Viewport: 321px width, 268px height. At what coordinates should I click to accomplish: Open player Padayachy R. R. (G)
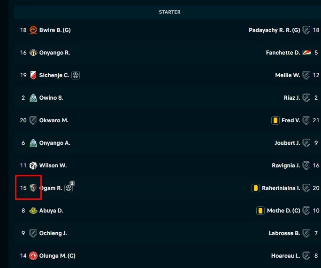coord(275,30)
